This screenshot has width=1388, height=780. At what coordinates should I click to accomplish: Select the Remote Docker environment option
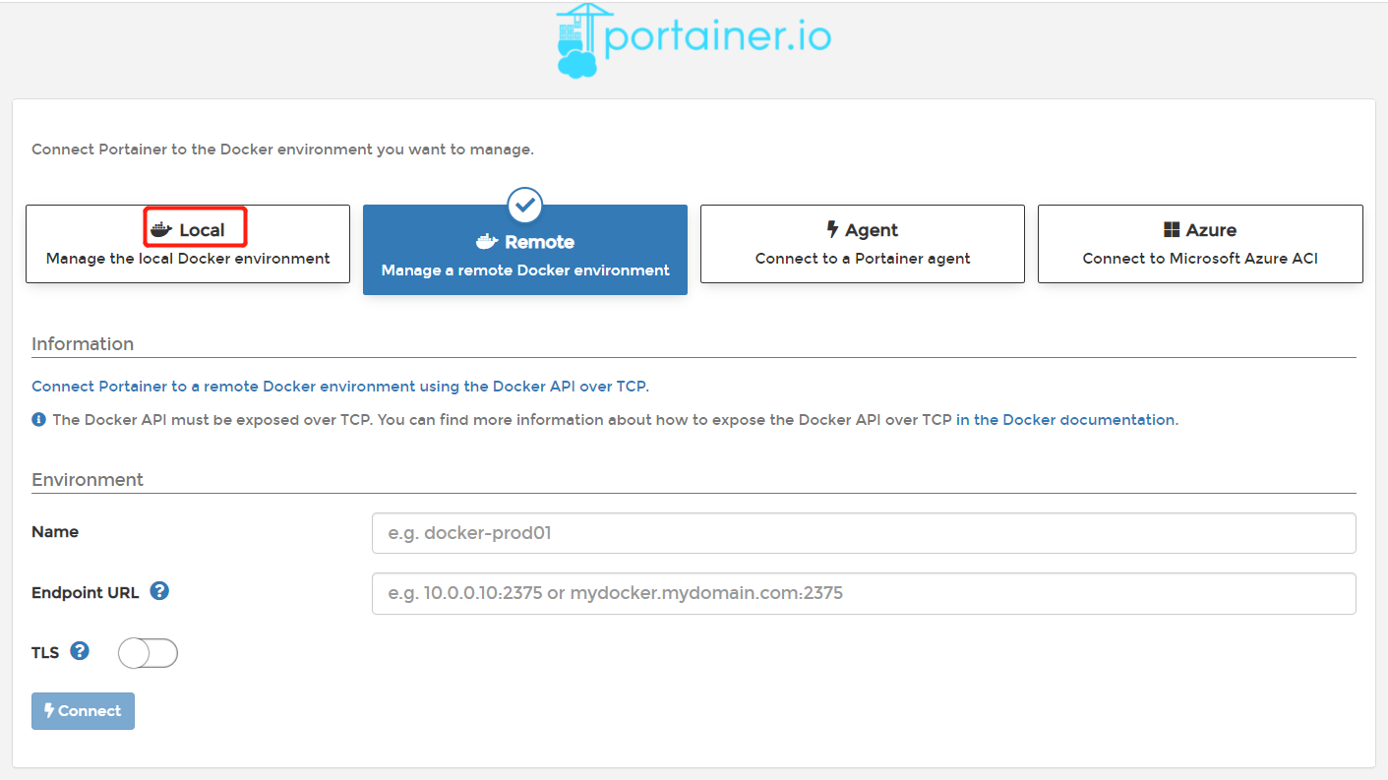[x=525, y=250]
